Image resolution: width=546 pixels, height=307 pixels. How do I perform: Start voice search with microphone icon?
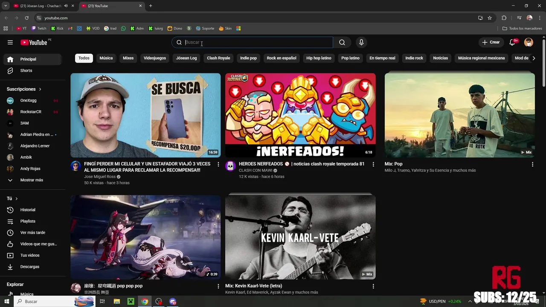pyautogui.click(x=361, y=42)
